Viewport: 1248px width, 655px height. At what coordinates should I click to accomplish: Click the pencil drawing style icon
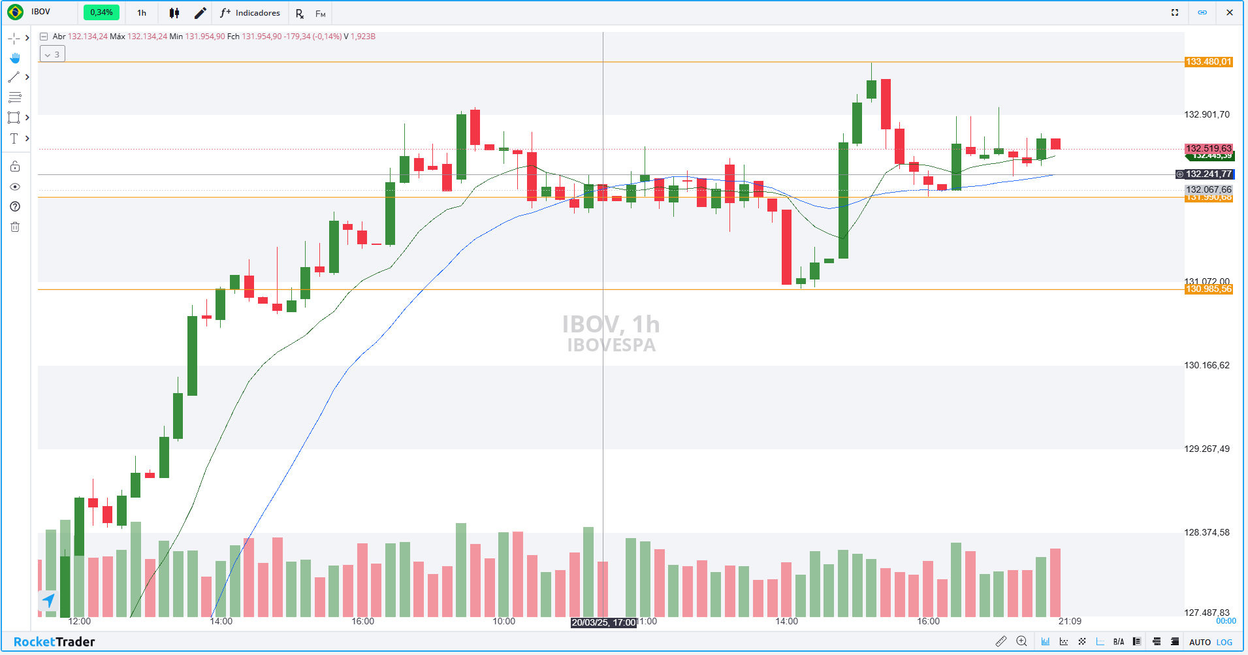200,13
